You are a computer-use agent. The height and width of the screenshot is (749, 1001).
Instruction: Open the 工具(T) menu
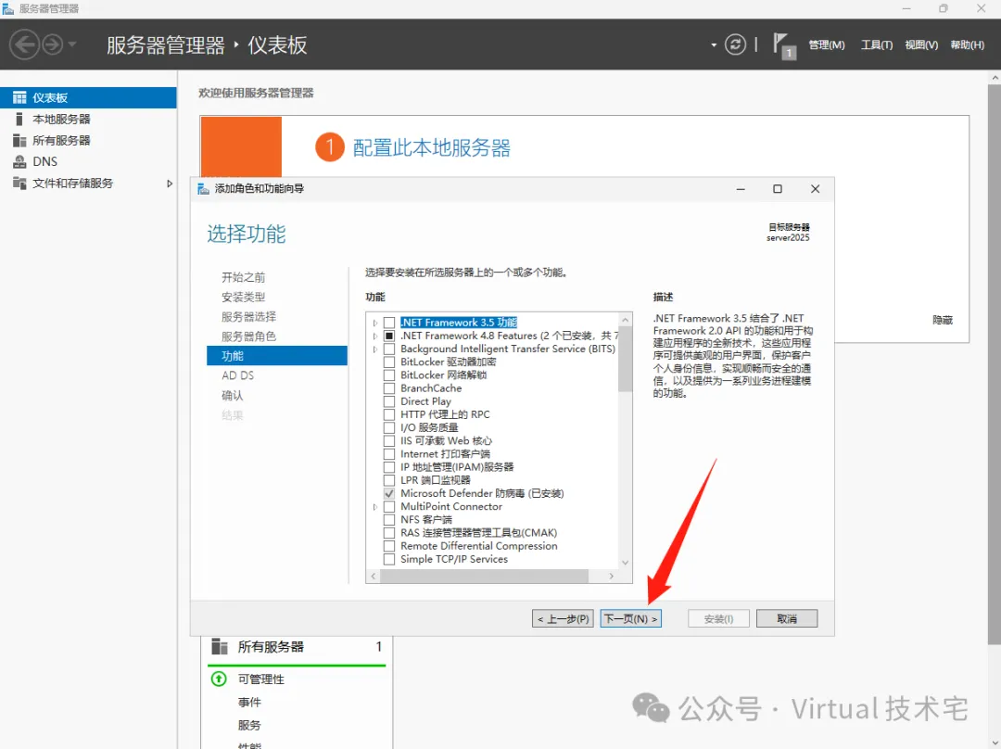point(877,44)
